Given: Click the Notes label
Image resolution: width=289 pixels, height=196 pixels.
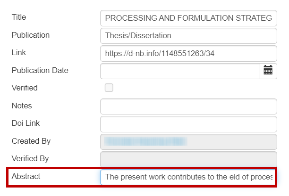Looking at the screenshot, I should click(x=22, y=106).
